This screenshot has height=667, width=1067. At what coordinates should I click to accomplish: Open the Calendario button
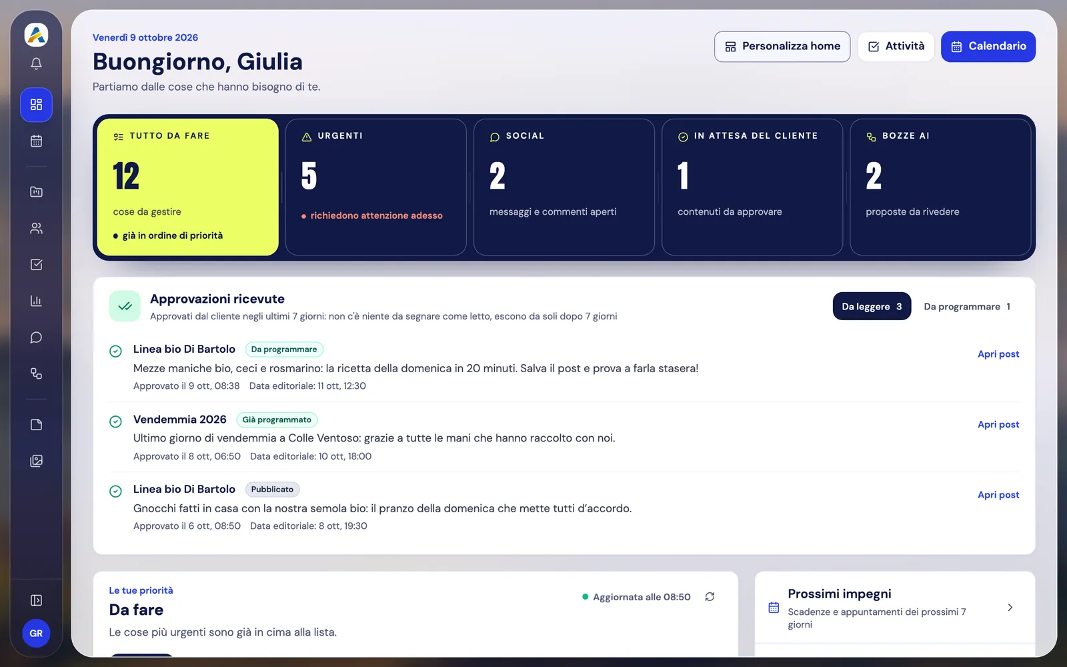click(988, 47)
